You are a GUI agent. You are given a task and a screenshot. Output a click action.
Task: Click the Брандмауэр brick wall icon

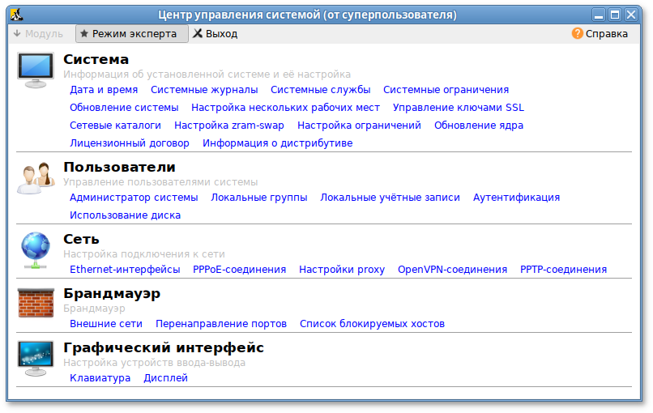[x=36, y=303]
